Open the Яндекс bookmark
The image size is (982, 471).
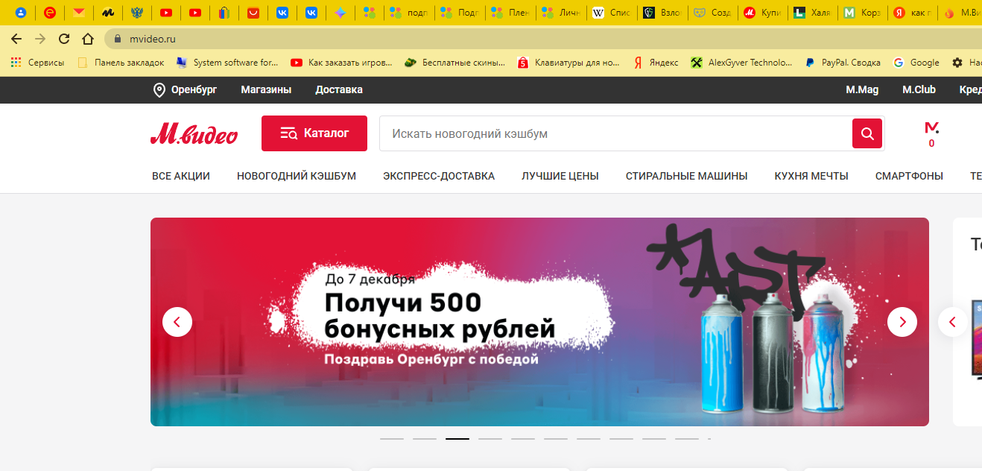(656, 63)
